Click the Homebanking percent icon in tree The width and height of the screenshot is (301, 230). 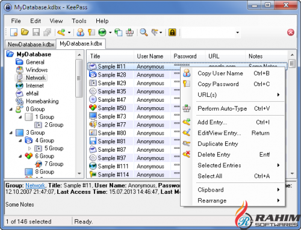[x=19, y=101]
